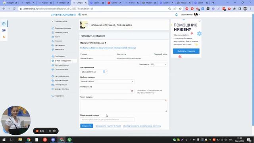Open a new browser tab

click(x=213, y=3)
